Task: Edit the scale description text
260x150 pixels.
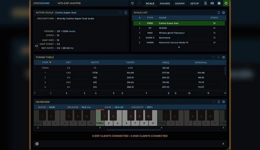Action: (75, 19)
